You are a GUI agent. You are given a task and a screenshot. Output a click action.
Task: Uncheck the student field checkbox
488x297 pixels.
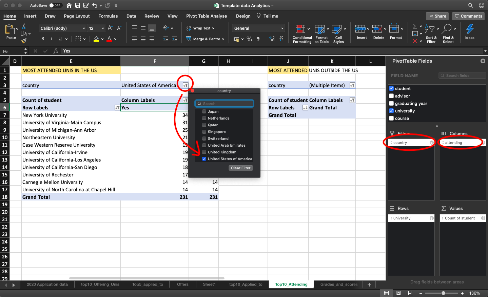coord(391,88)
